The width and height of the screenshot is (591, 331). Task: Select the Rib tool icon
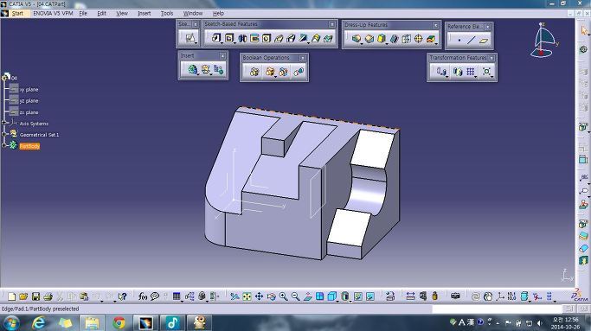(279, 38)
